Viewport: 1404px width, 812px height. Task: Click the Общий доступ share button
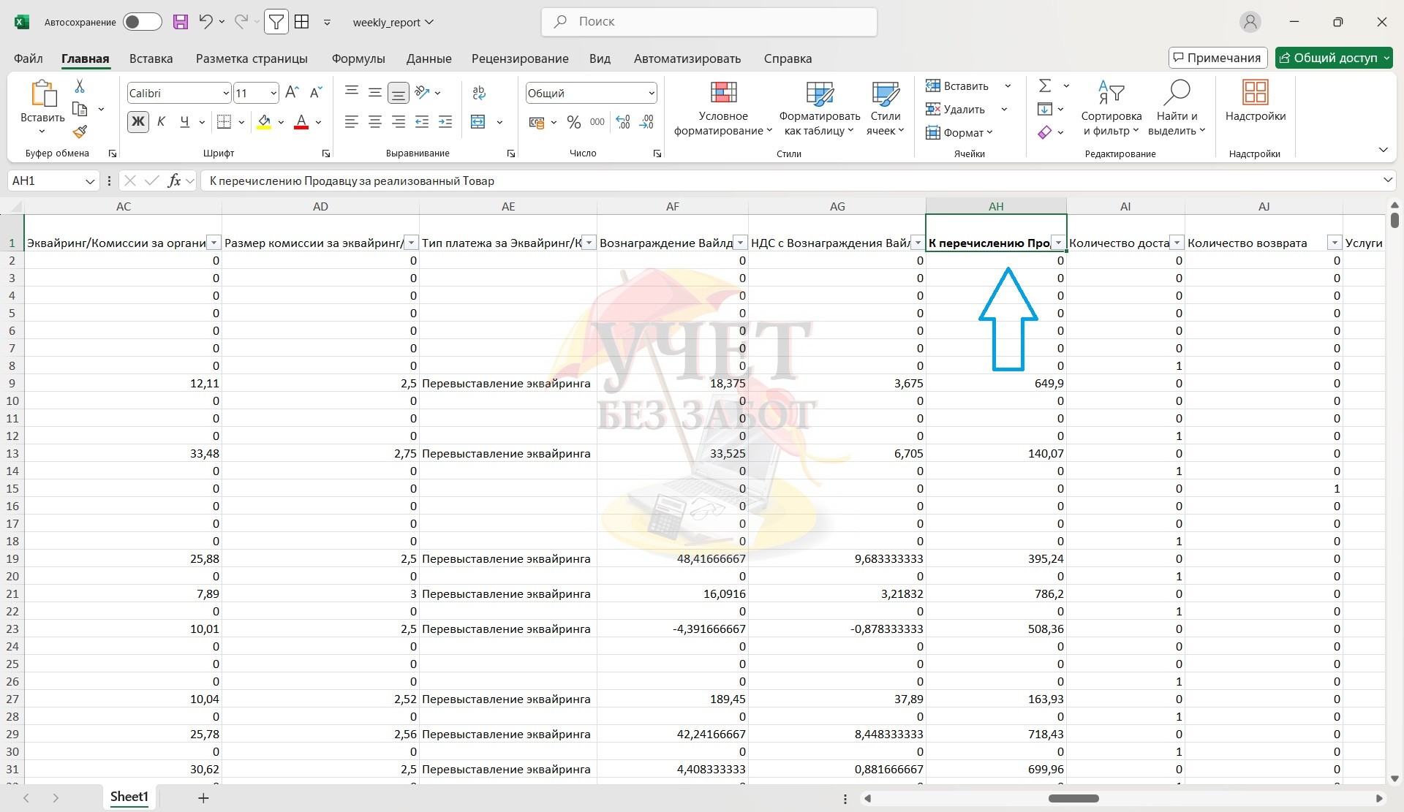point(1329,58)
